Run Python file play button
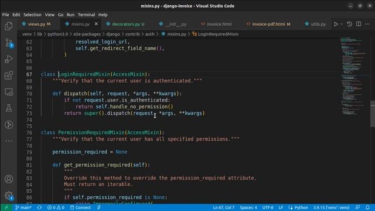The width and height of the screenshot is (375, 211). tap(336, 24)
